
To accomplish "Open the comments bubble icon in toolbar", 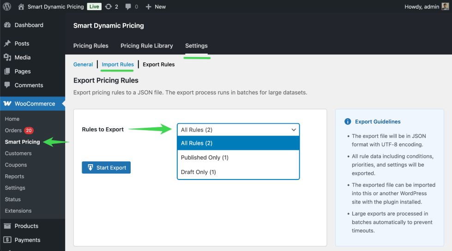I will coord(128,6).
